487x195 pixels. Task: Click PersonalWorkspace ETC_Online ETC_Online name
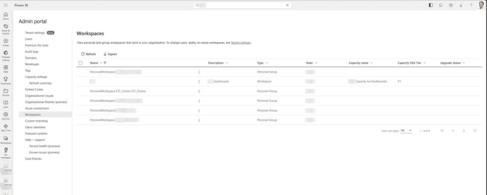[x=118, y=91]
